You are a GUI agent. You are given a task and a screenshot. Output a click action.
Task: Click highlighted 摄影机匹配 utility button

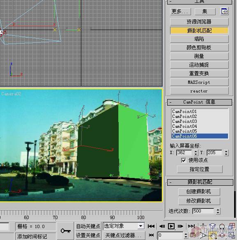199,30
